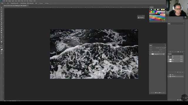Select the Red channel row
This screenshot has height=105, width=188.
[x=176, y=58]
